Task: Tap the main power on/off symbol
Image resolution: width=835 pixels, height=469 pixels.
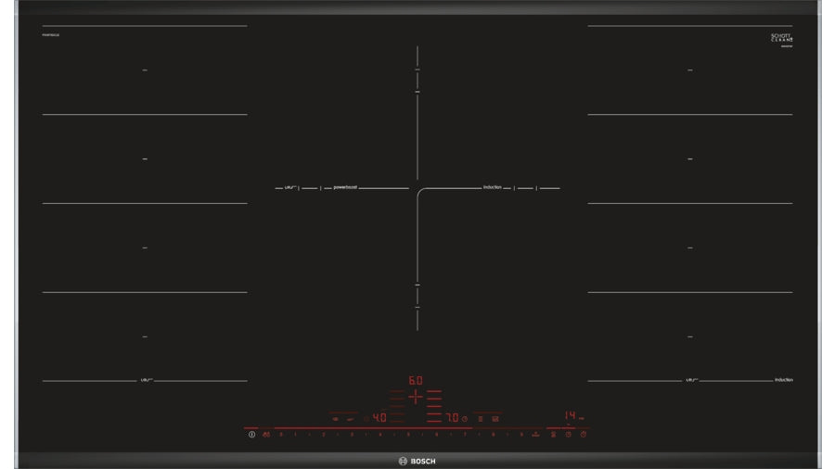Action: (251, 435)
